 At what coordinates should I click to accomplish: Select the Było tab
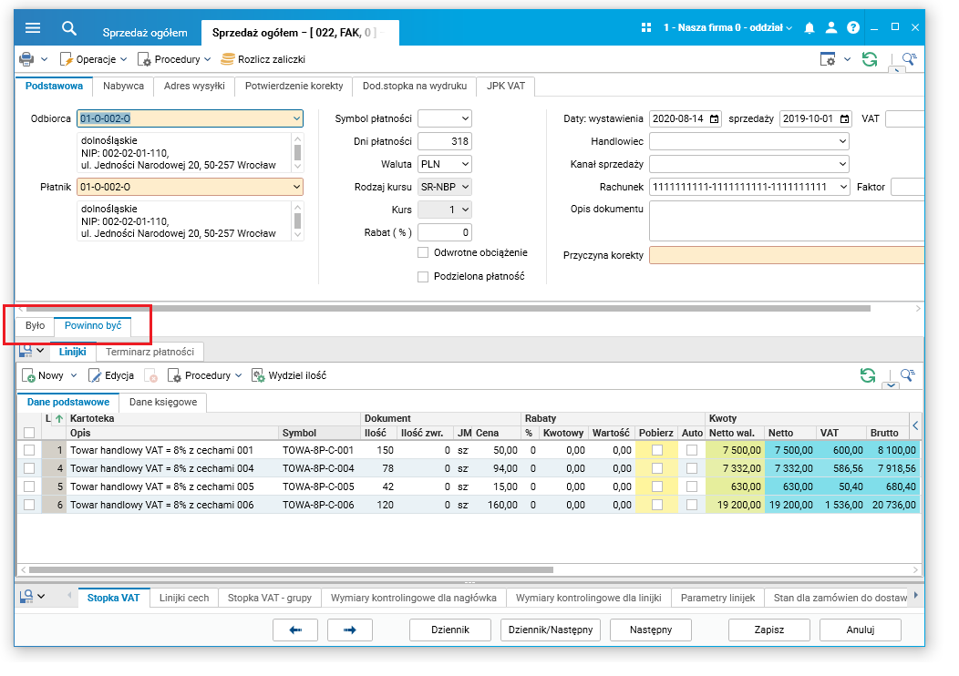coord(35,325)
